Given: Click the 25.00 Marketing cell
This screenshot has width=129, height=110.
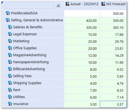Looking at the screenshot, I should click(82, 41).
